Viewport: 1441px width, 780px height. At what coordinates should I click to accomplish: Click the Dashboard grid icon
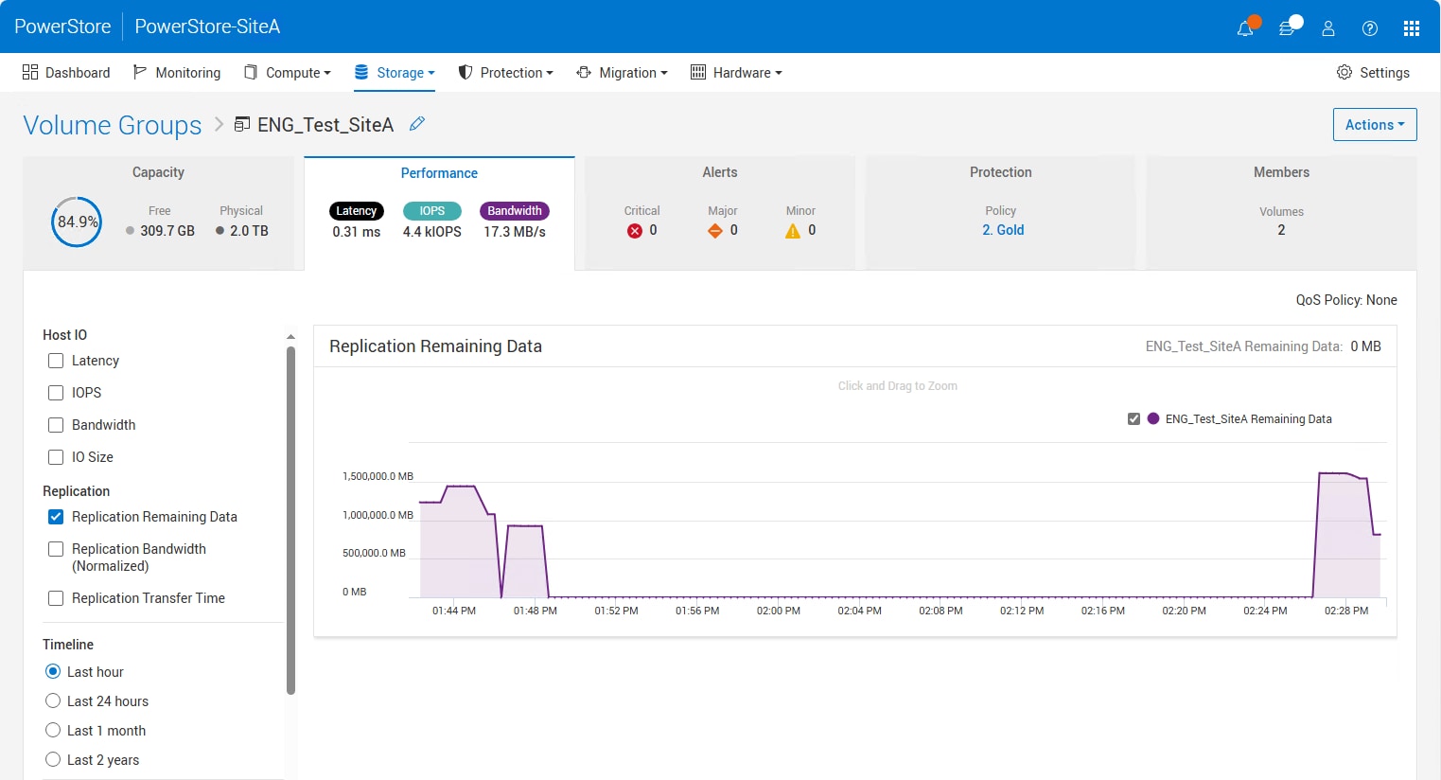30,72
